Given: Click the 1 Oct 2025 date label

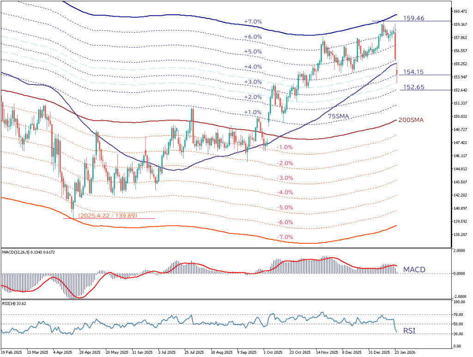Looking at the screenshot, I should point(272,351).
